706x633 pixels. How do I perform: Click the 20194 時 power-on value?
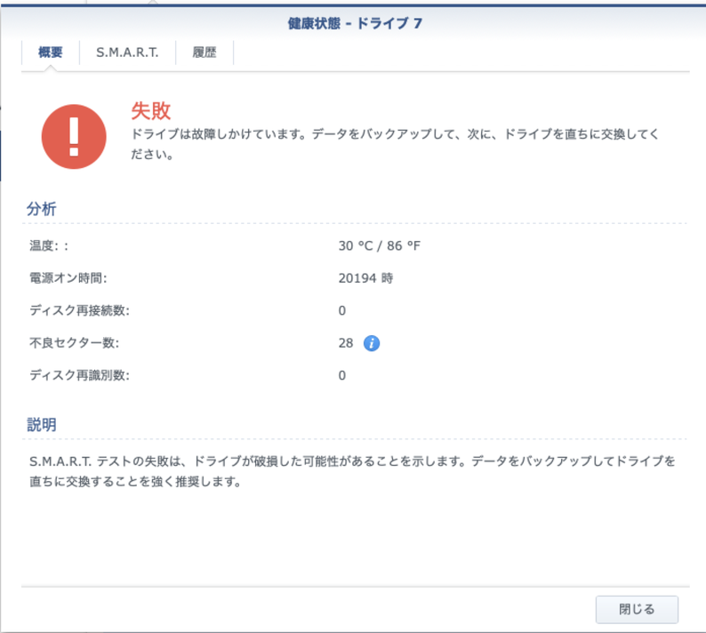(x=365, y=278)
